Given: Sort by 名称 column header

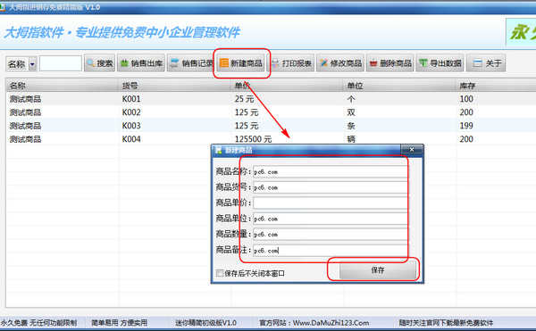Looking at the screenshot, I should (63, 86).
